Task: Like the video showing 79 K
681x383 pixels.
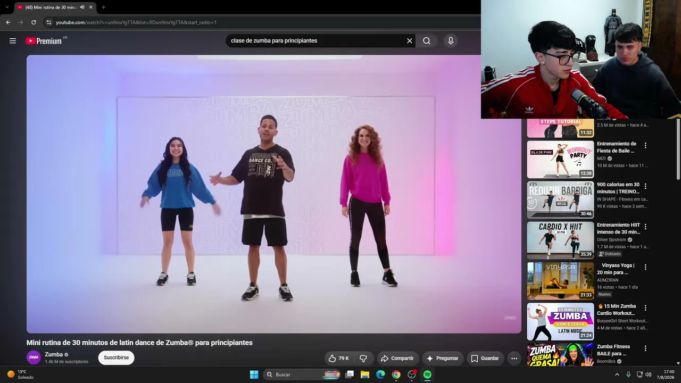Action: coord(338,359)
